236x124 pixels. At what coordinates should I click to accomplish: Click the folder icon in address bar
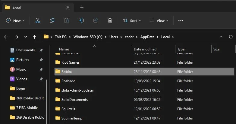pyautogui.click(x=46, y=37)
